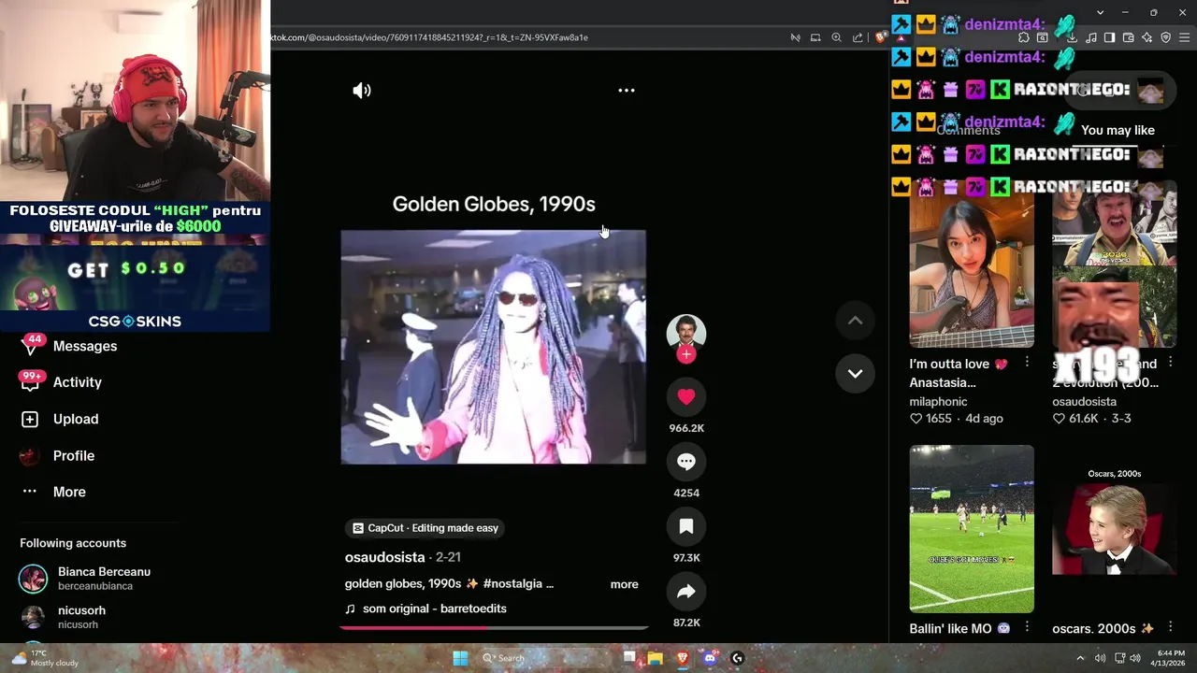Open options for the osaudosista 61.6K video
Screen dimensions: 1197x673
(1170, 362)
